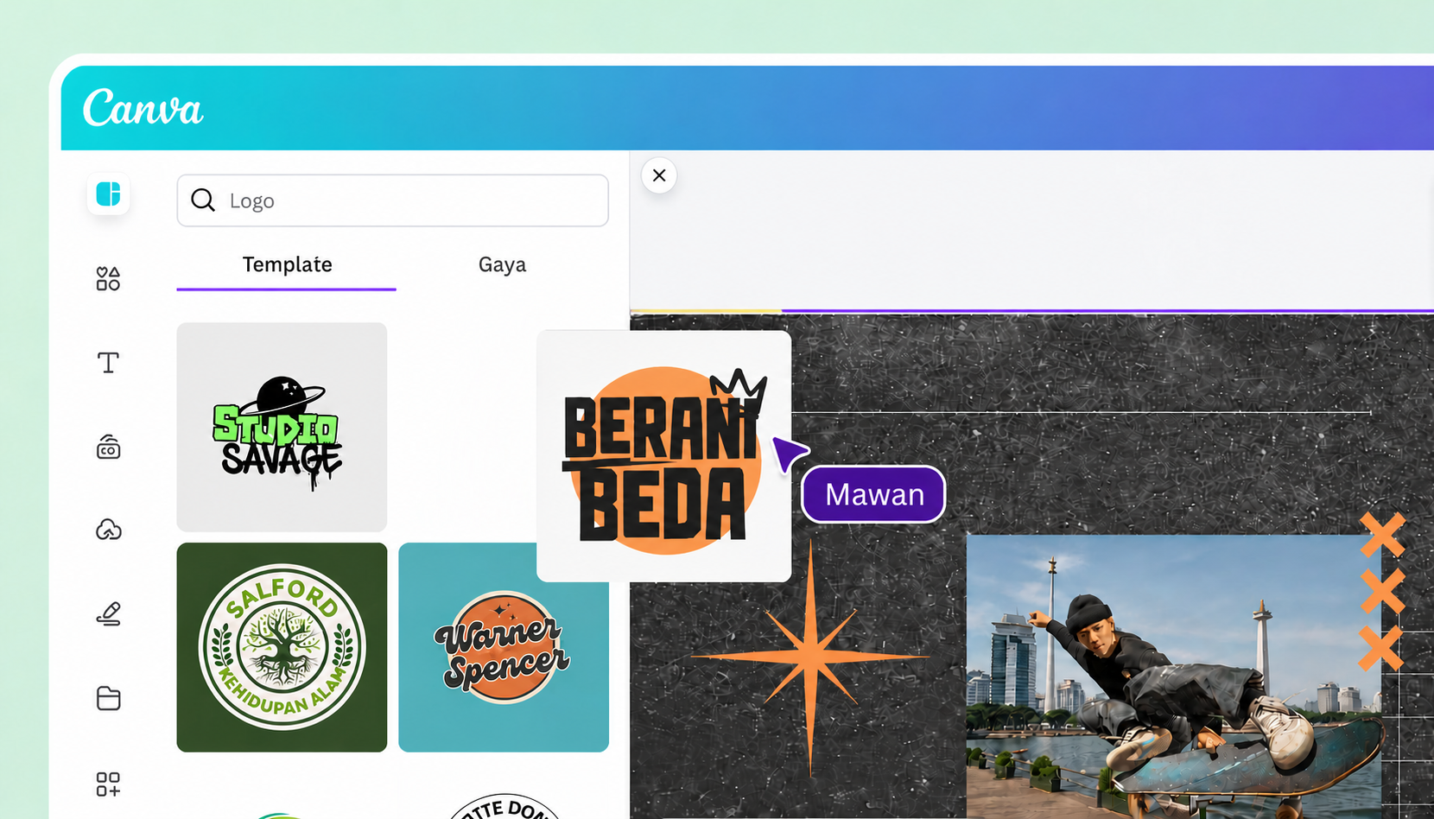Select the Text tool in sidebar

tap(108, 362)
